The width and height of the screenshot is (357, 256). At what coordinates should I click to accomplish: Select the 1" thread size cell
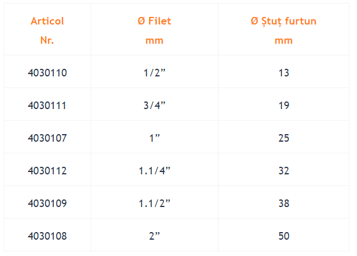[154, 138]
